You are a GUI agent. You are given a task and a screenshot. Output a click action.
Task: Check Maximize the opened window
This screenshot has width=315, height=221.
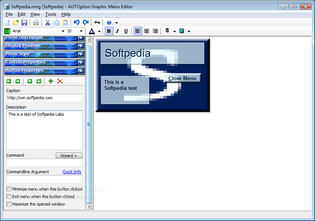[9, 204]
